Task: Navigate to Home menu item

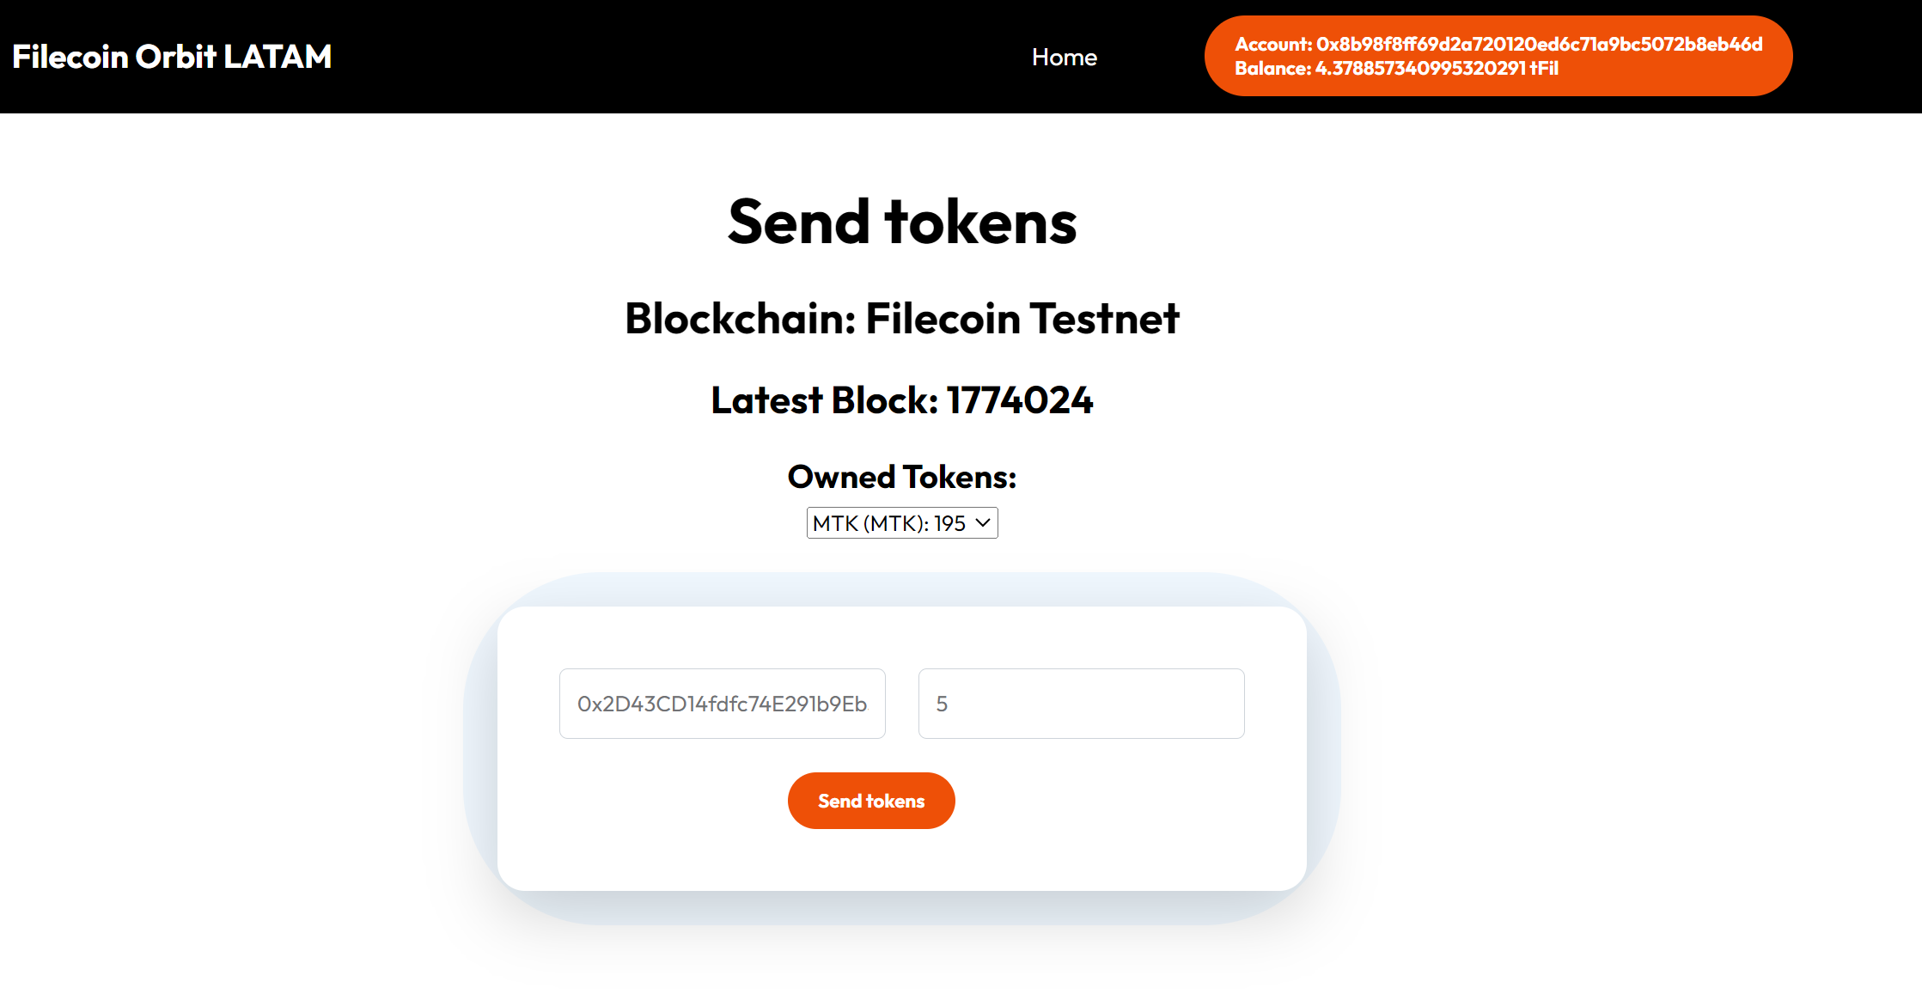Action: click(x=1065, y=56)
